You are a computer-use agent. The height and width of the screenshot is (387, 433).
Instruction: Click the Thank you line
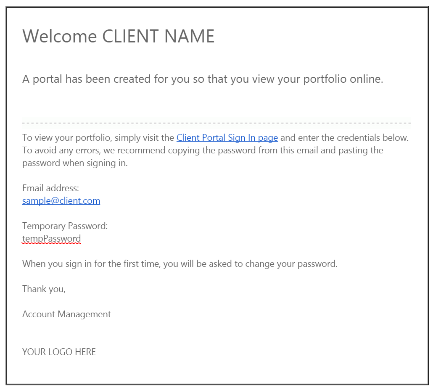[44, 289]
